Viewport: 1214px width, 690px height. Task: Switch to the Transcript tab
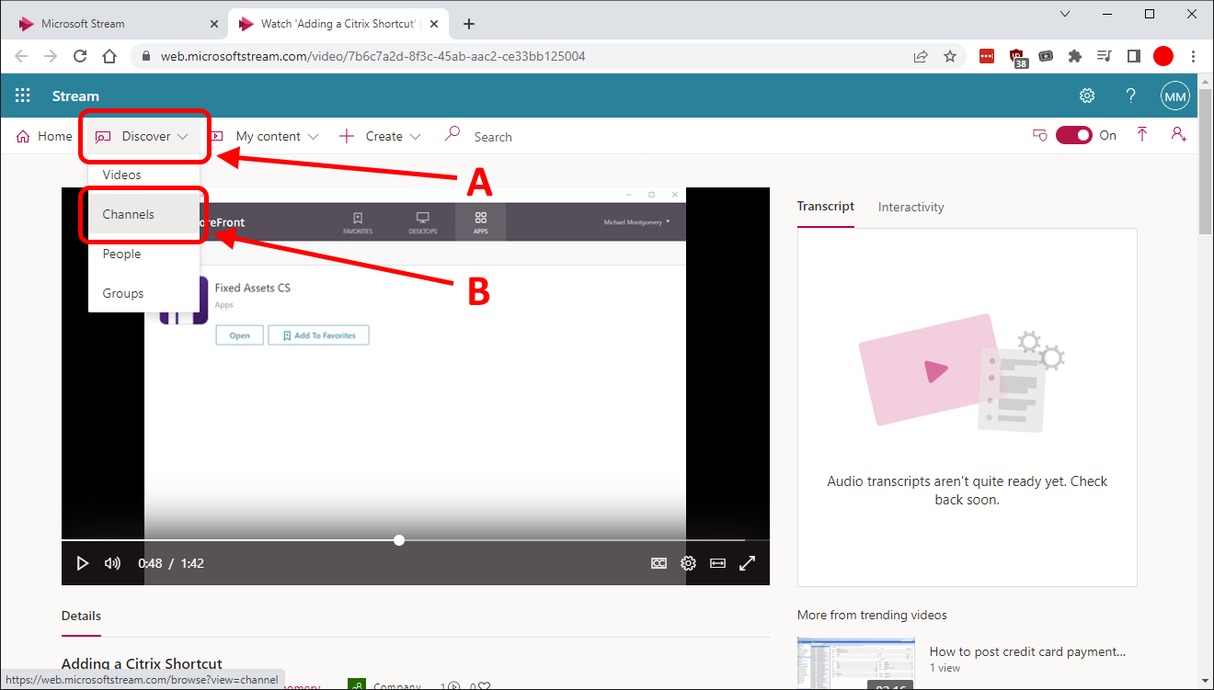[x=826, y=207]
